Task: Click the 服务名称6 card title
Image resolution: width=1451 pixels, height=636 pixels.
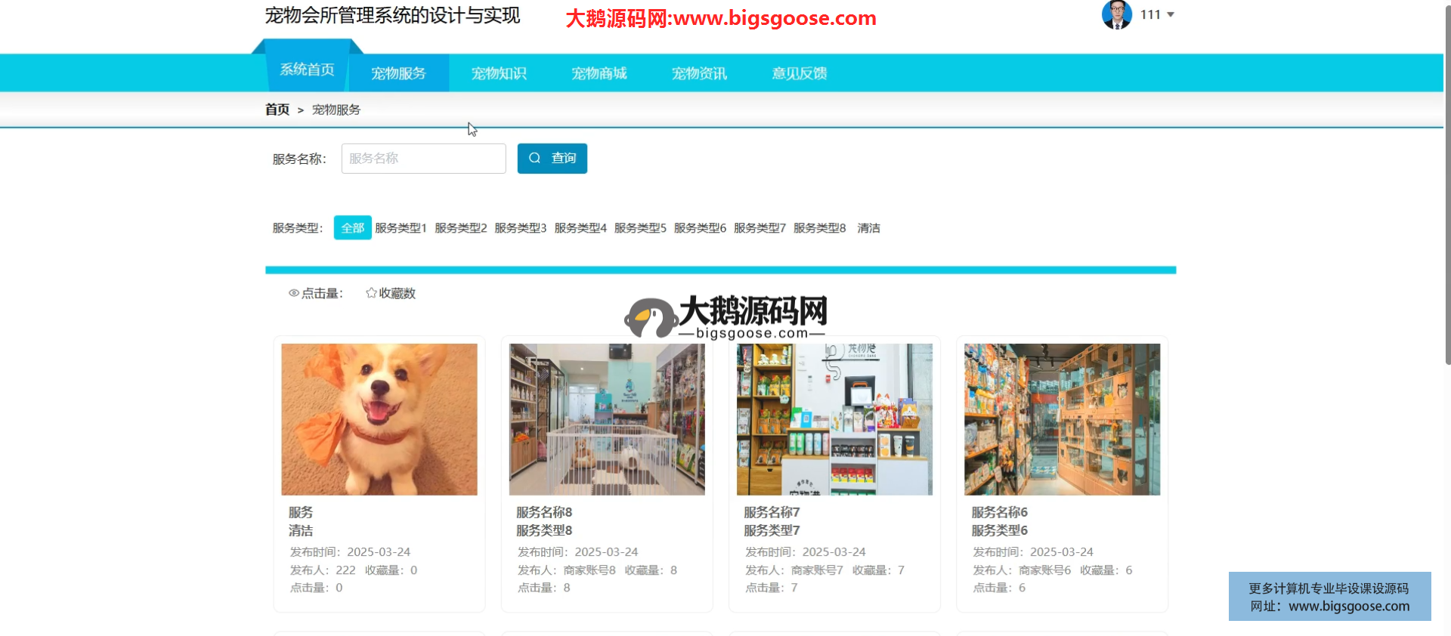Action: coord(999,512)
